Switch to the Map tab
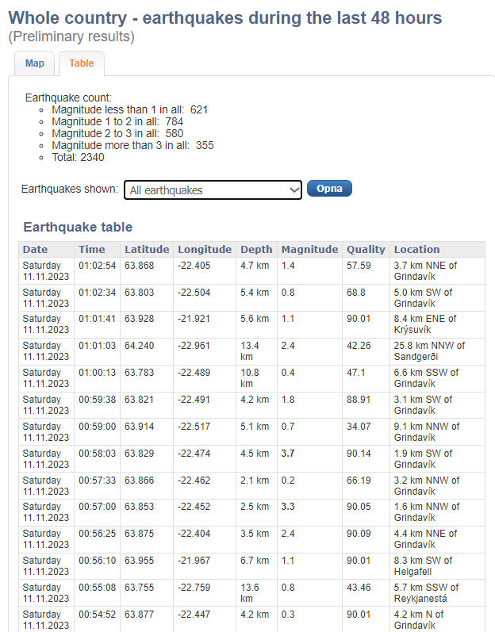The image size is (495, 632). tap(35, 63)
